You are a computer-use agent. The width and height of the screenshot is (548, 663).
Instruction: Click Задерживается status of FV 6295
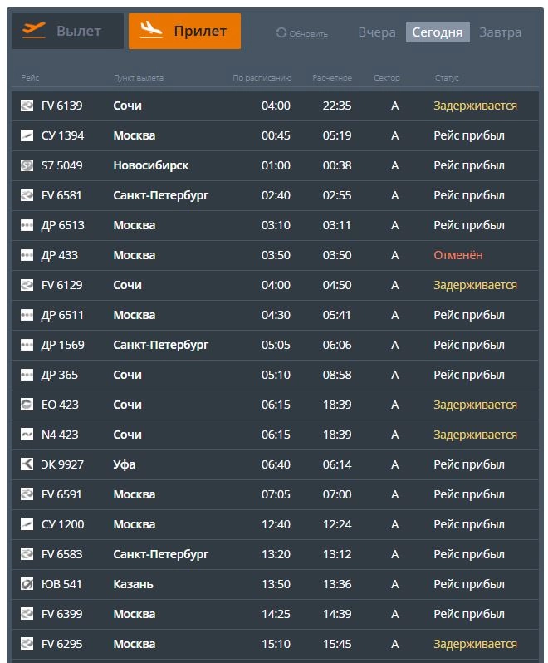(x=475, y=644)
